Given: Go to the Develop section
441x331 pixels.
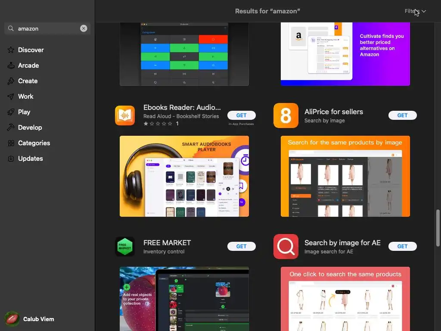Looking at the screenshot, I should coord(30,128).
